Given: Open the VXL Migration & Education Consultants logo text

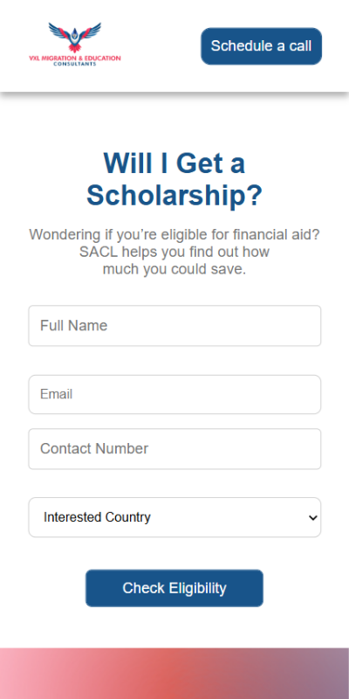Looking at the screenshot, I should 75,60.
